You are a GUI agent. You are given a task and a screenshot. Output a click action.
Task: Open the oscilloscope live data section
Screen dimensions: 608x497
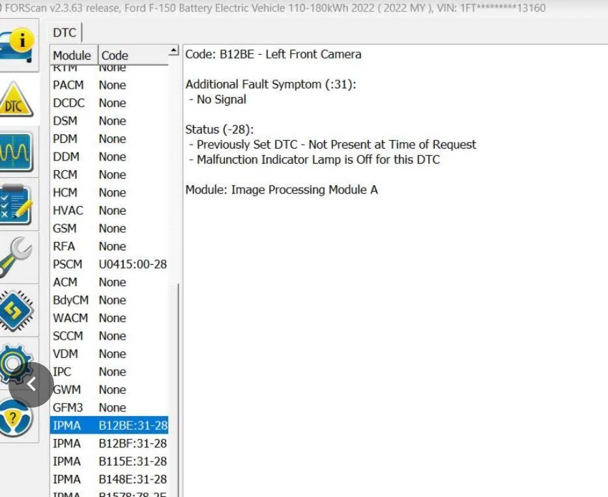pos(14,153)
